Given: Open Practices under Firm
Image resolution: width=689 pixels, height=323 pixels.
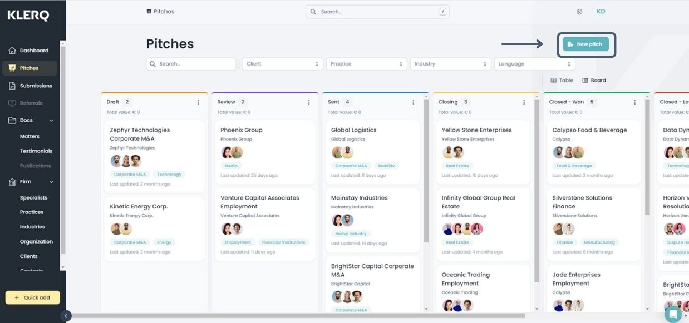Looking at the screenshot, I should (32, 212).
